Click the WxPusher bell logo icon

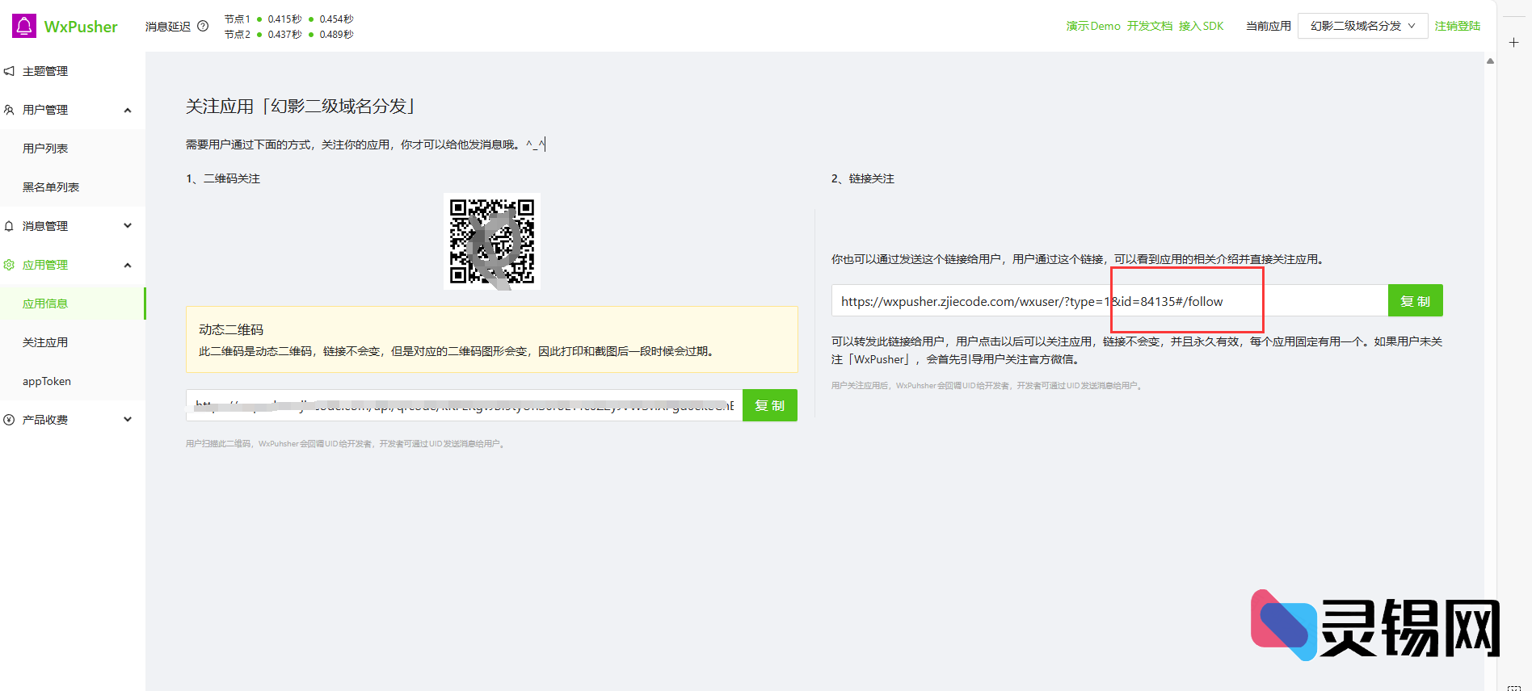(24, 26)
